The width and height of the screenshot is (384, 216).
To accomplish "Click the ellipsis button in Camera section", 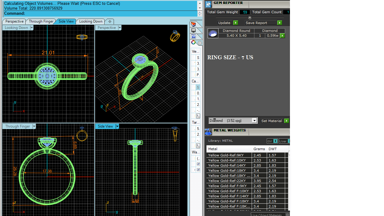I will click(198, 116).
